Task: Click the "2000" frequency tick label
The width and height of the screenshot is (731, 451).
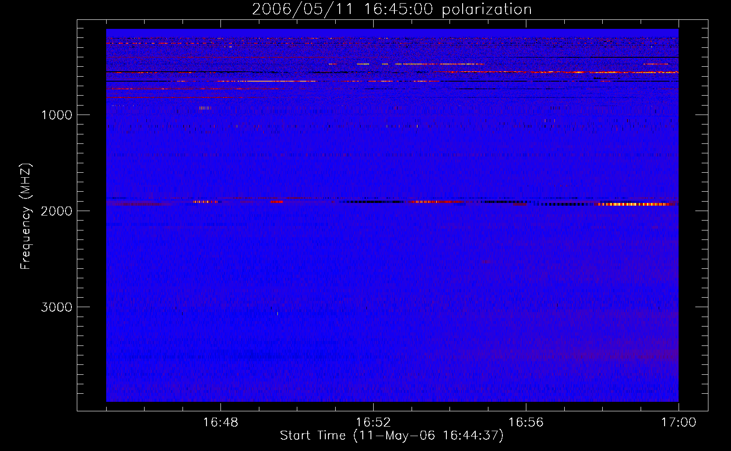Action: pyautogui.click(x=56, y=211)
